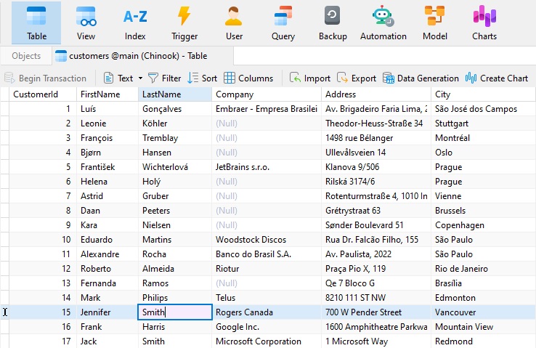Viewport: 536px width, 348px height.
Task: Click Begin Transaction
Action: 45,78
